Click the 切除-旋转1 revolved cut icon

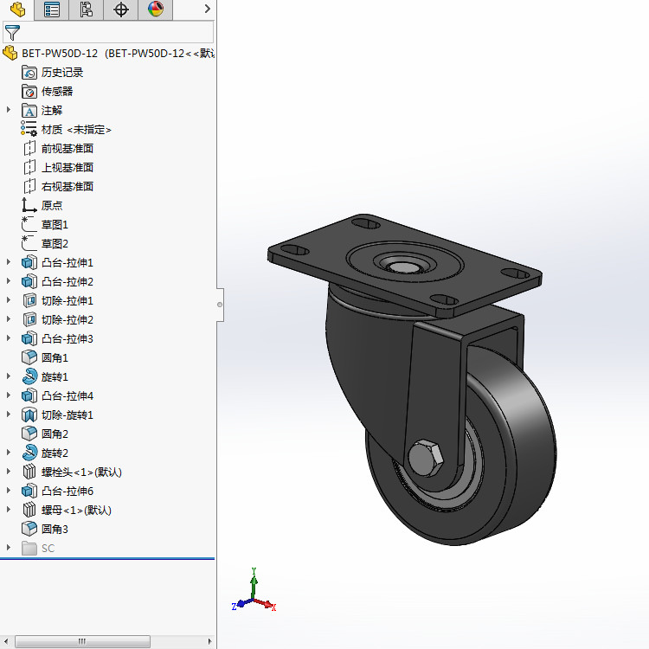[29, 414]
